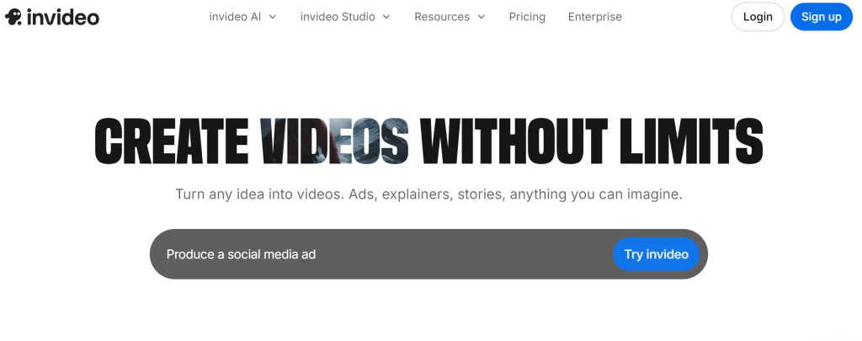Screen dimensions: 862x341
Task: Go to the Pricing page
Action: coord(527,17)
